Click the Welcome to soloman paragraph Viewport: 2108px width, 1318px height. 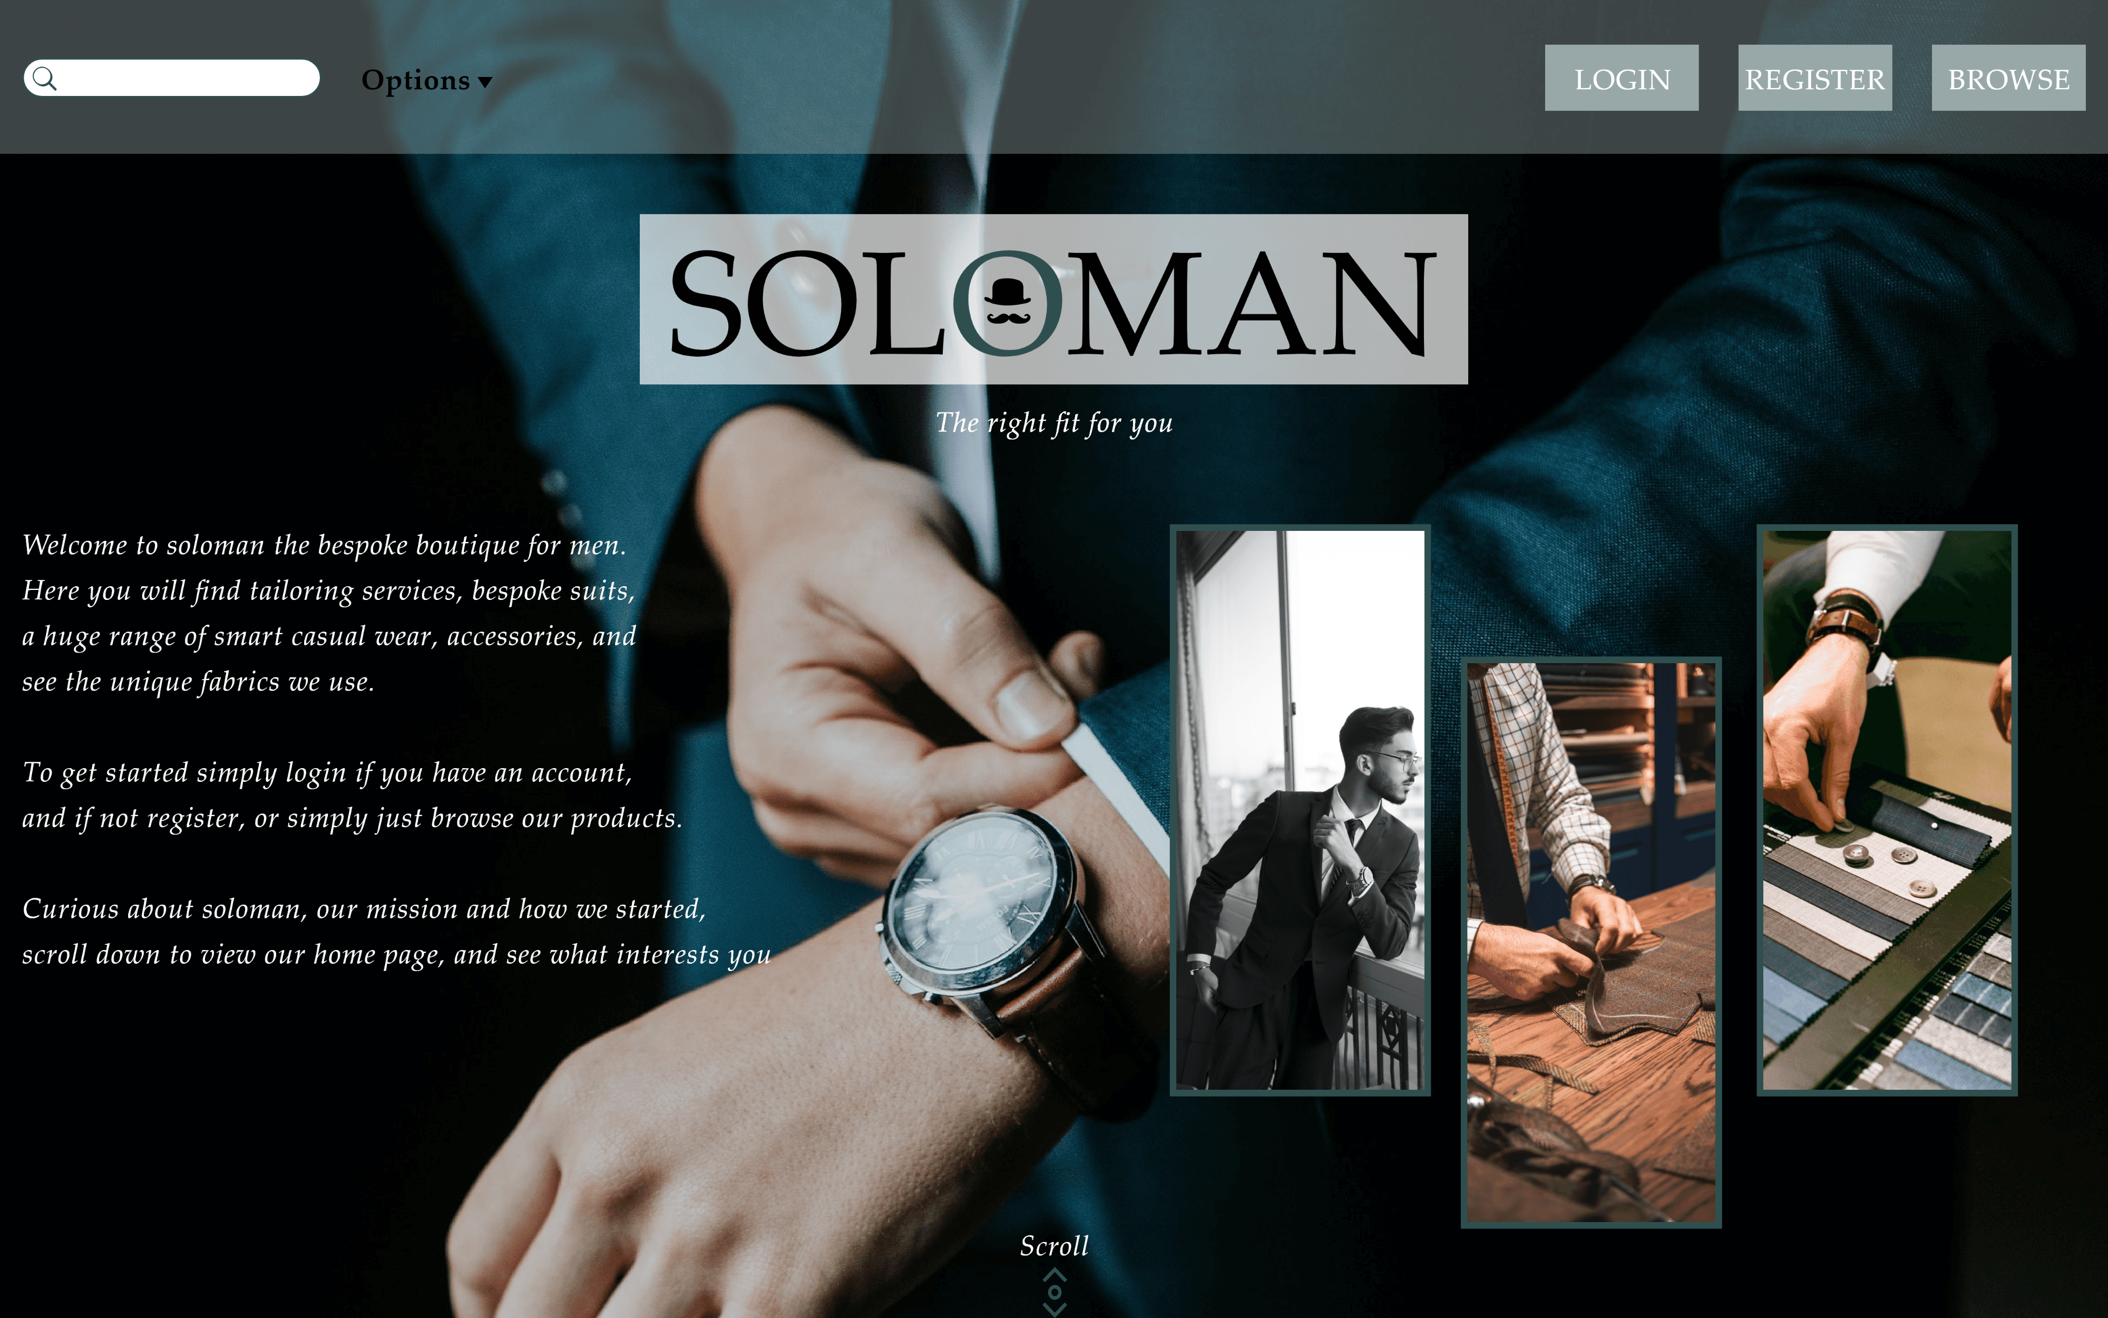329,614
